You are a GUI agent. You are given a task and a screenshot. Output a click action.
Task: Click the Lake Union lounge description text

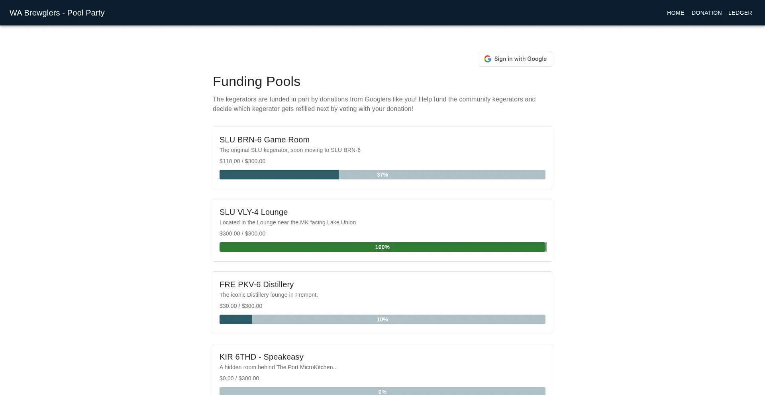(x=287, y=222)
